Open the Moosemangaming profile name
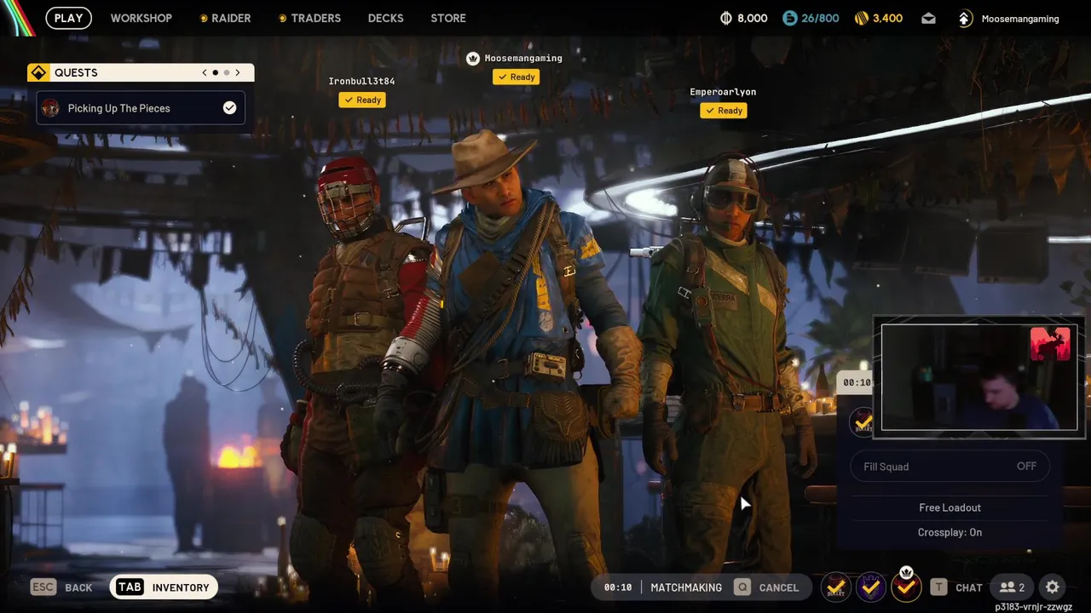 click(x=1020, y=18)
